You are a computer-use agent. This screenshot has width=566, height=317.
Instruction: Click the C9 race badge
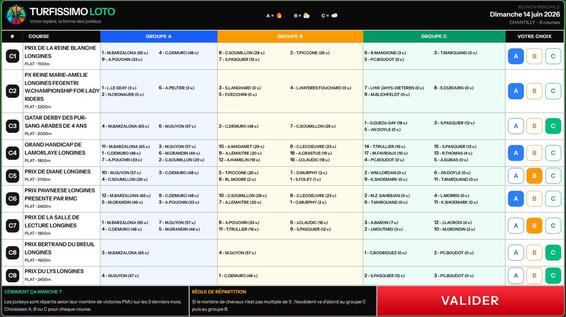pyautogui.click(x=13, y=276)
